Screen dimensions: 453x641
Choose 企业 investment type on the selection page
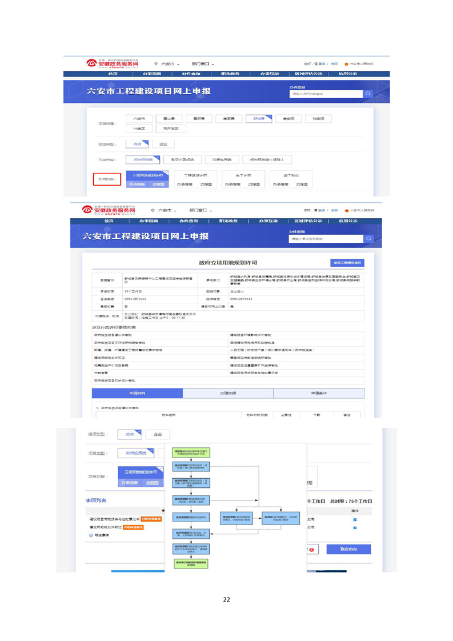pos(163,144)
